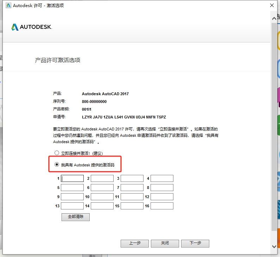
Task: Click activation code field 7
Action: pos(132,188)
